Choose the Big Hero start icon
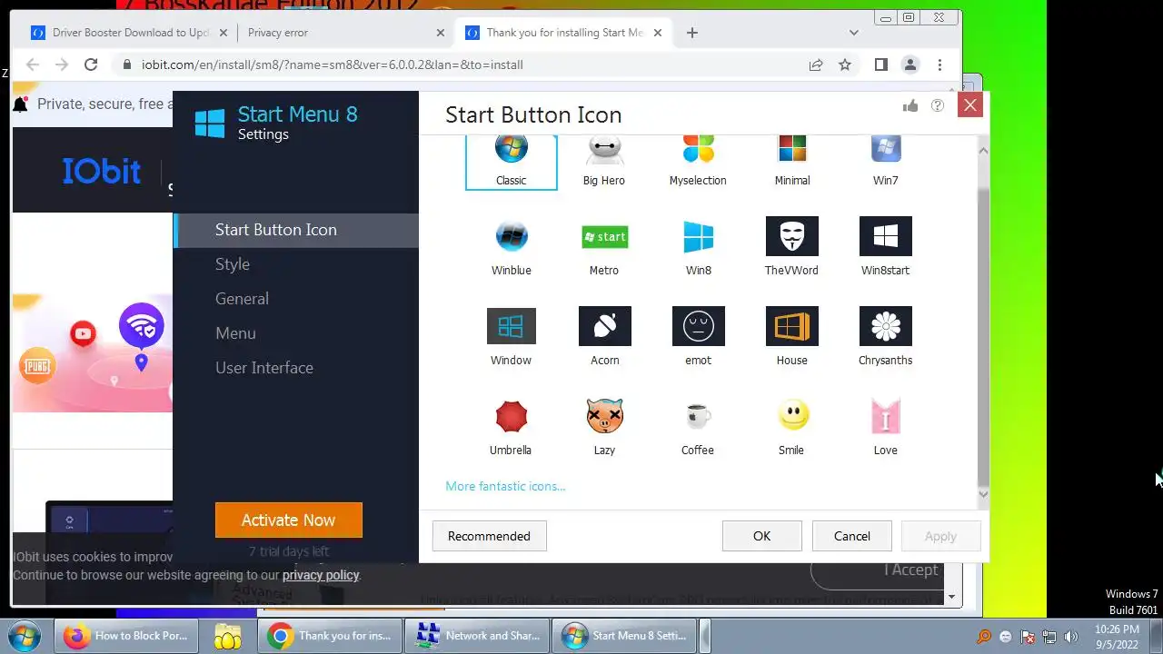 (x=604, y=162)
